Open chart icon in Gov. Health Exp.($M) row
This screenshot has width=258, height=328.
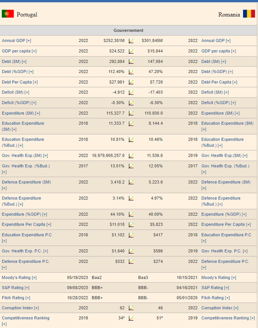tap(131, 156)
